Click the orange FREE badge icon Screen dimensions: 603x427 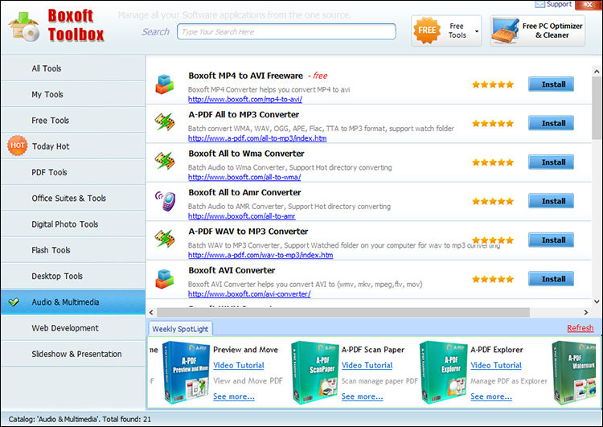coord(427,31)
